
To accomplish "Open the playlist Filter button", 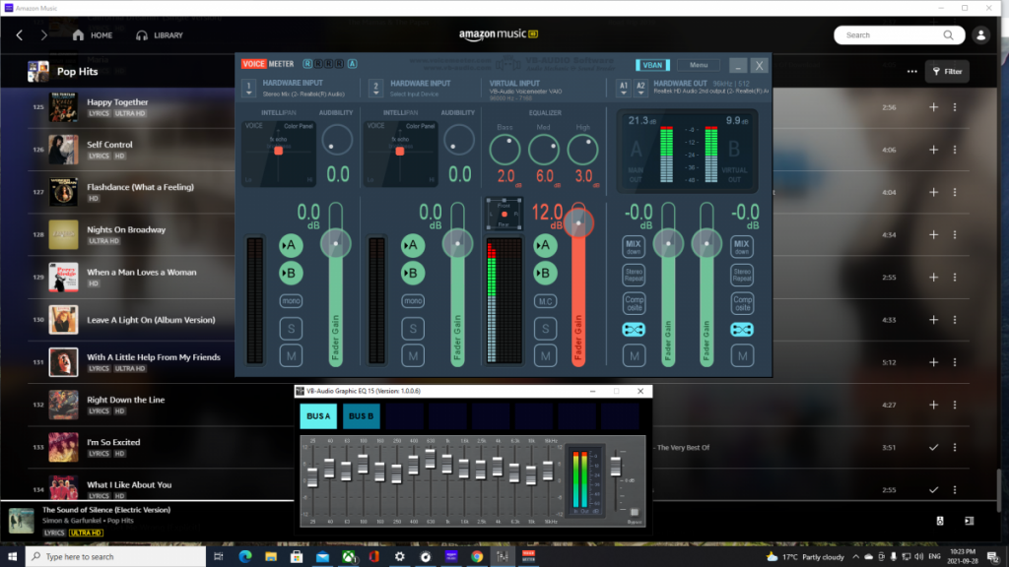I will [x=947, y=71].
